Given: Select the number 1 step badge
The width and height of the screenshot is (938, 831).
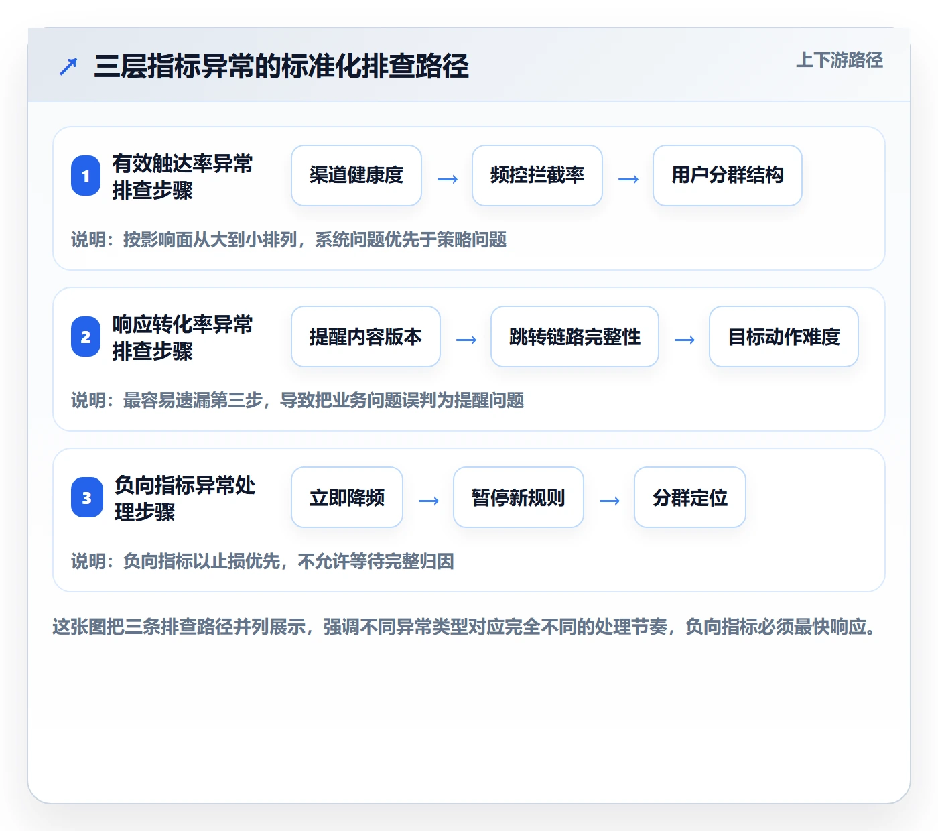Looking at the screenshot, I should (86, 176).
